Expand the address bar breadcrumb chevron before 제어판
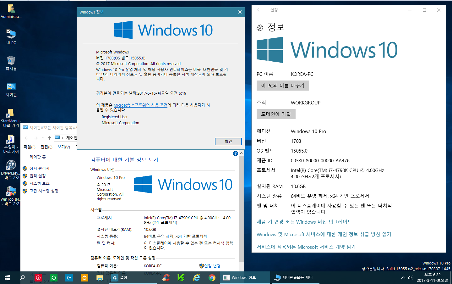The width and height of the screenshot is (452, 284). pyautogui.click(x=63, y=138)
